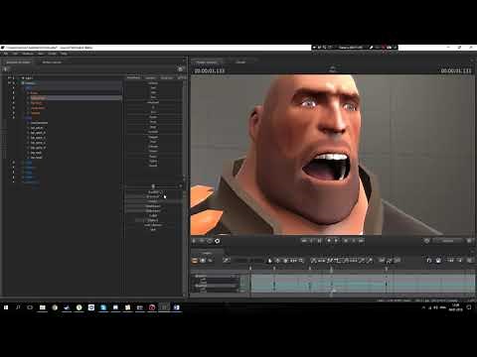This screenshot has height=357, width=477.
Task: Switch to the Element Viewer tab
Action: pyautogui.click(x=52, y=62)
